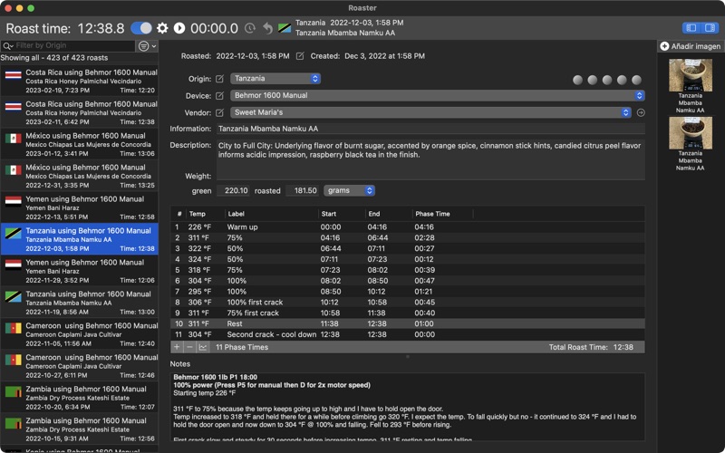This screenshot has height=453, width=725.
Task: Sort by Phase Time column header
Action: [x=442, y=214]
